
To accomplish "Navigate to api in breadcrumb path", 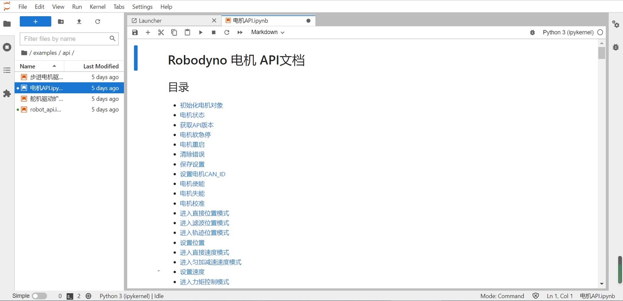I will (66, 53).
